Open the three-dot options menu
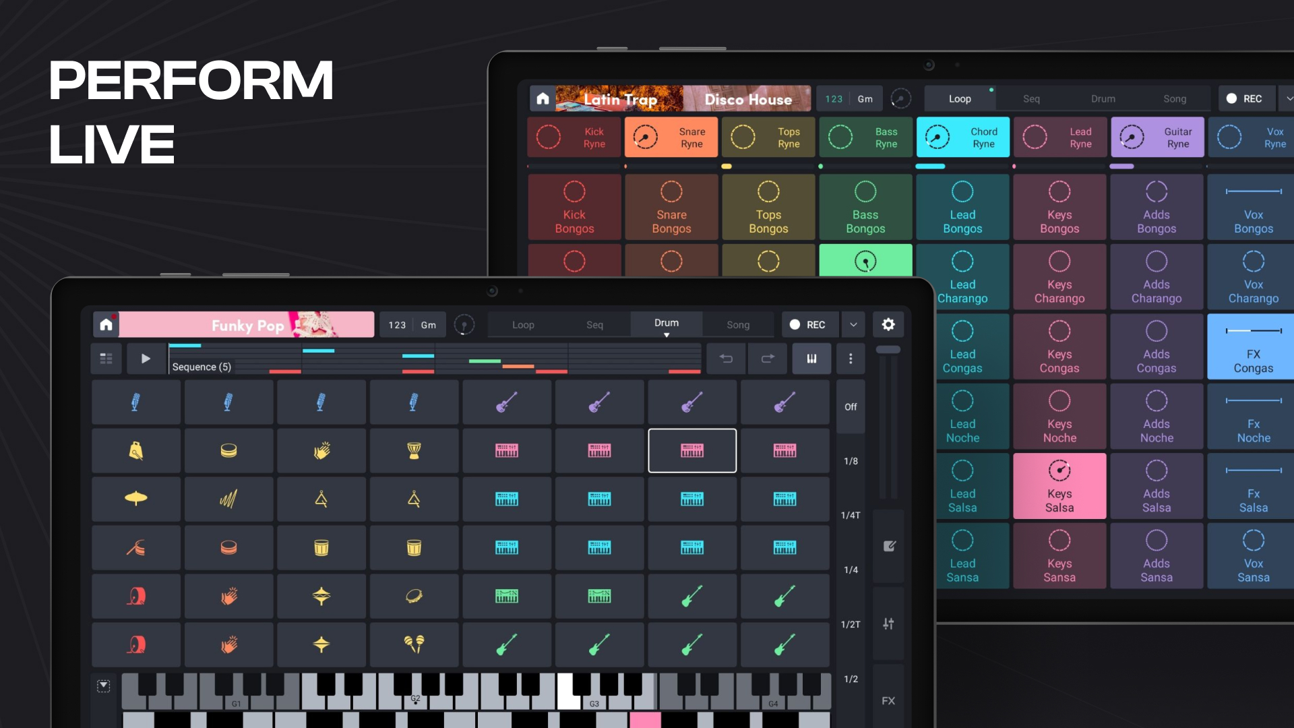This screenshot has height=728, width=1294. (x=851, y=359)
